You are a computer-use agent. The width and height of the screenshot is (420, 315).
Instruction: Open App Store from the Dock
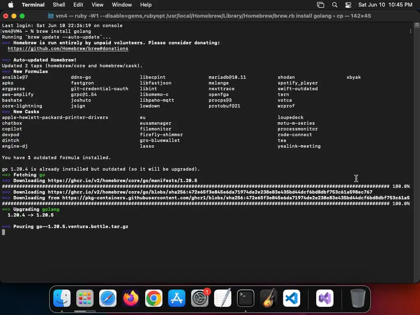pos(177,298)
